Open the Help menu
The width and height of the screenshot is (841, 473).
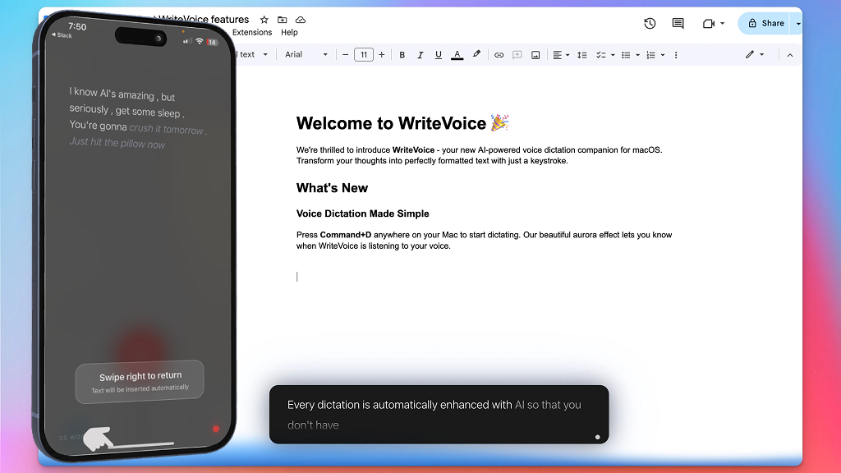(289, 32)
